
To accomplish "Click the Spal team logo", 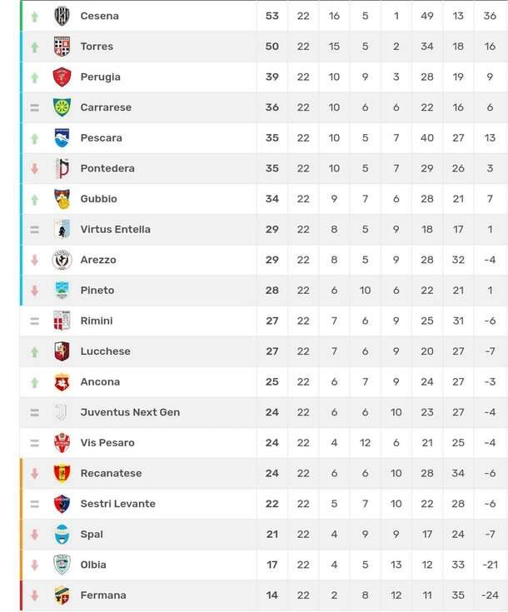I will (x=62, y=535).
